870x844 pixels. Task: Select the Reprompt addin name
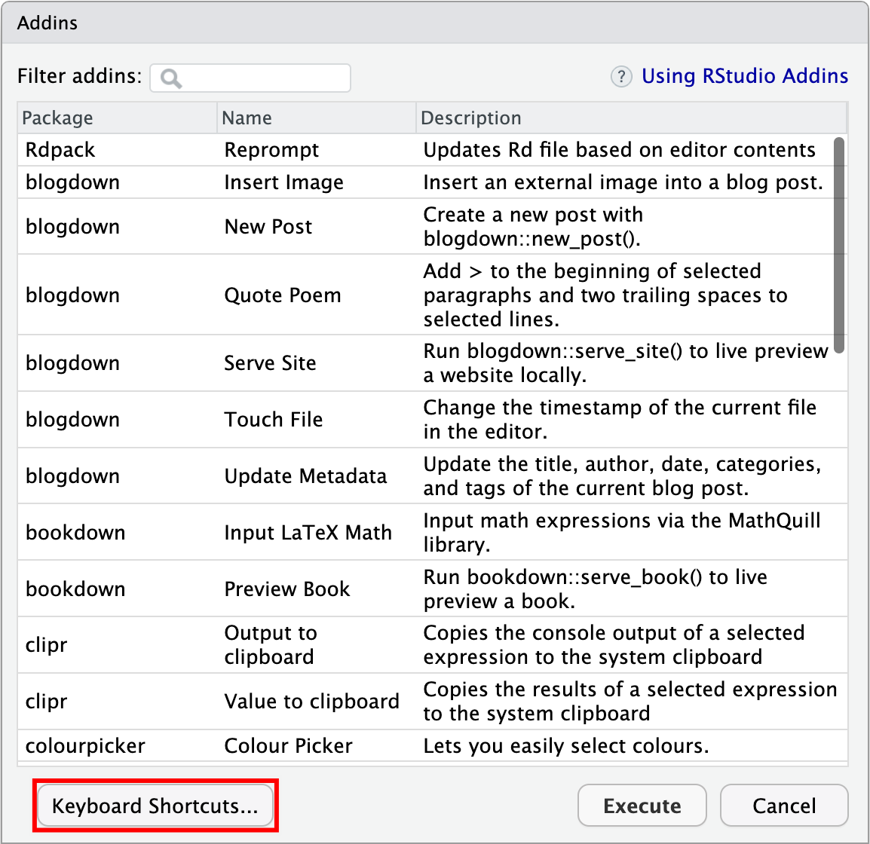coord(271,150)
